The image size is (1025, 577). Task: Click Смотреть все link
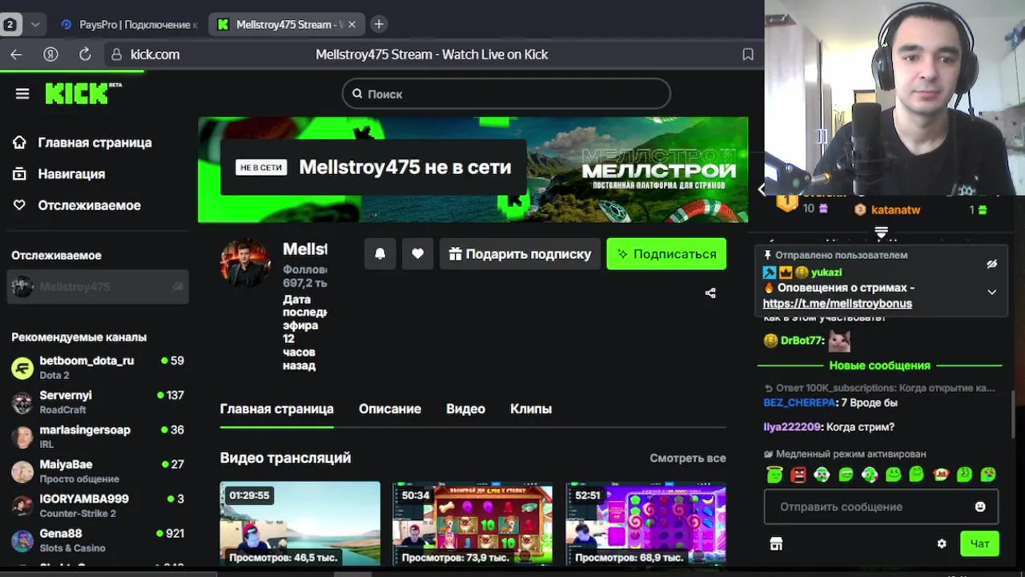click(x=688, y=458)
